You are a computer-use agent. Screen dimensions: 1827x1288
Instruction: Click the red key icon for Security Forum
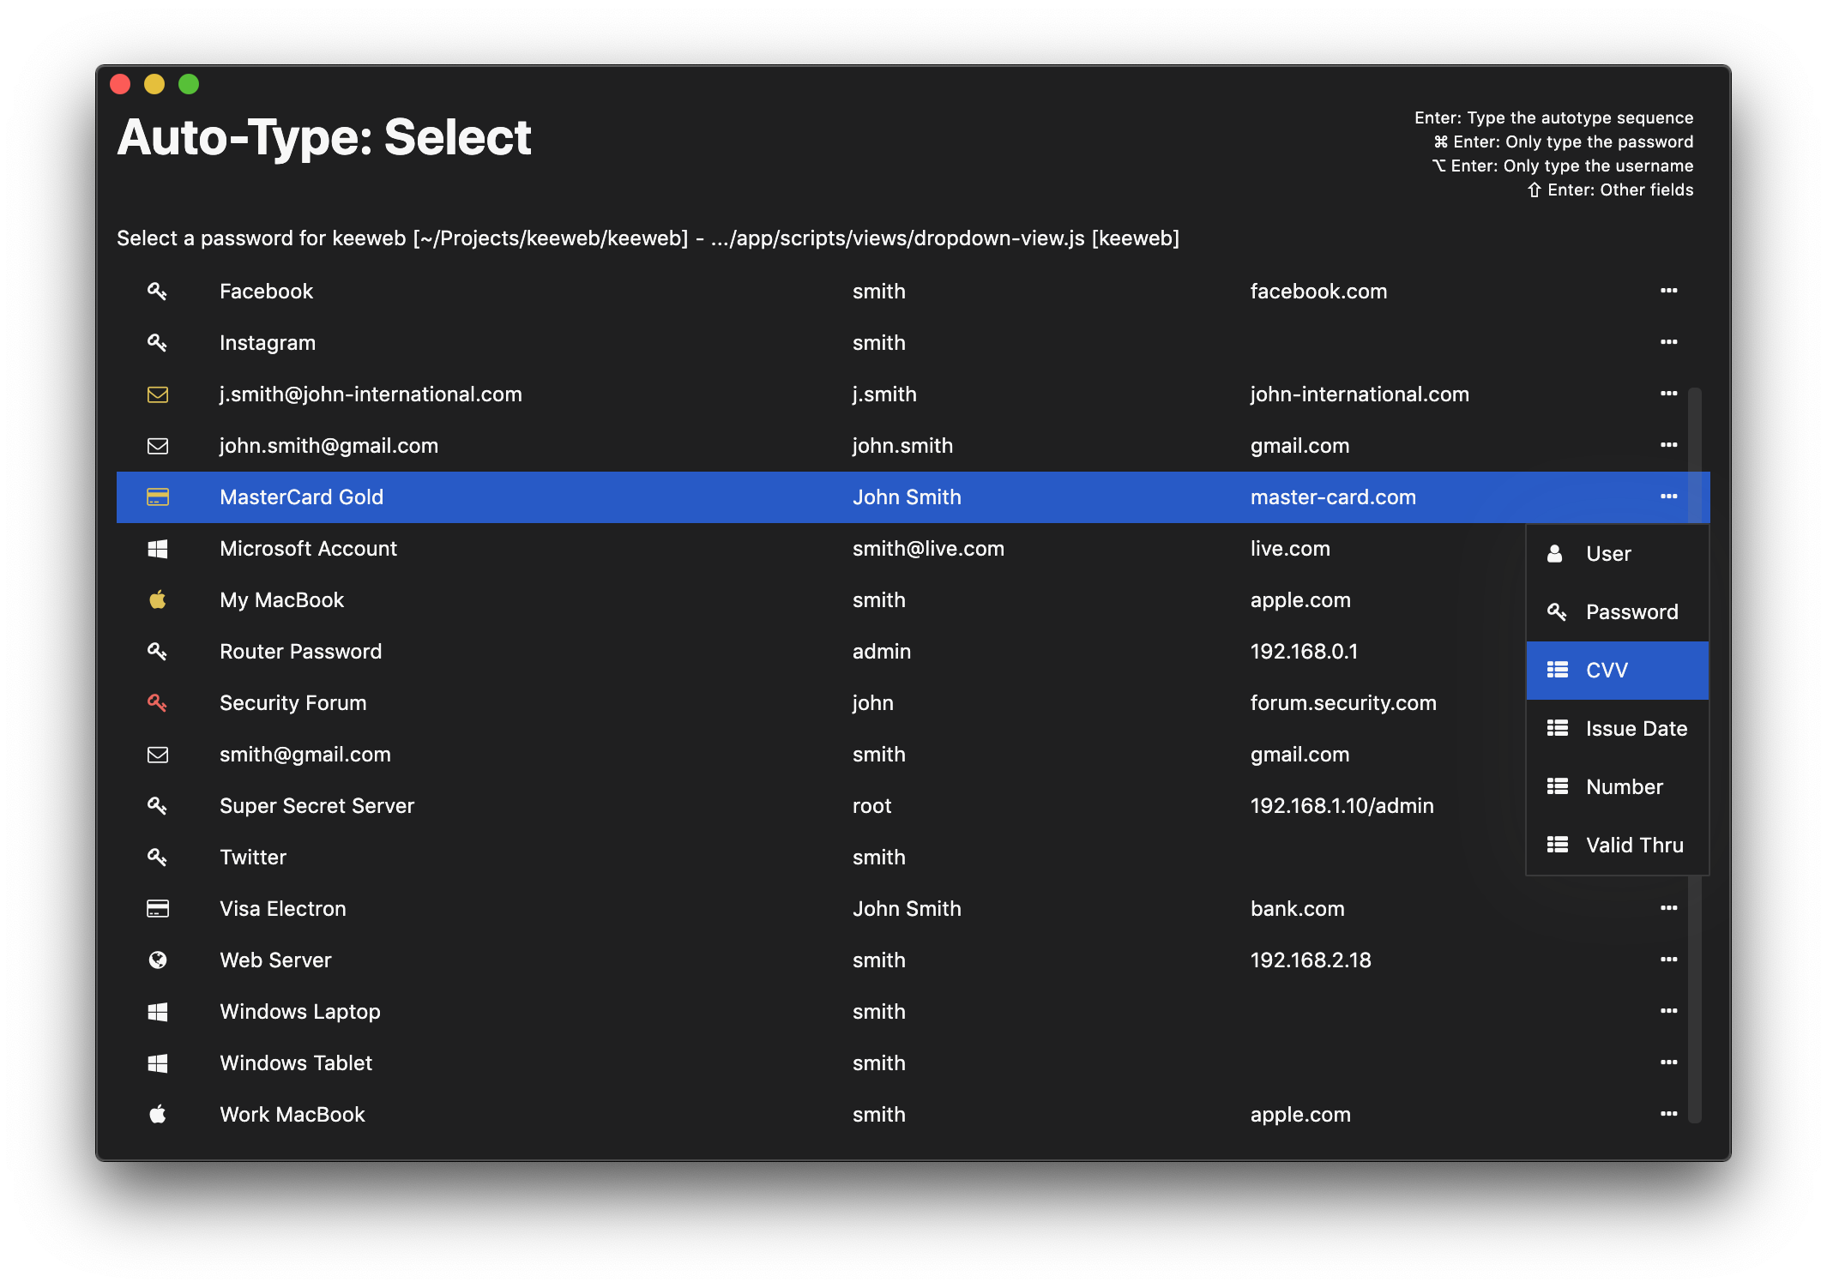[x=158, y=703]
